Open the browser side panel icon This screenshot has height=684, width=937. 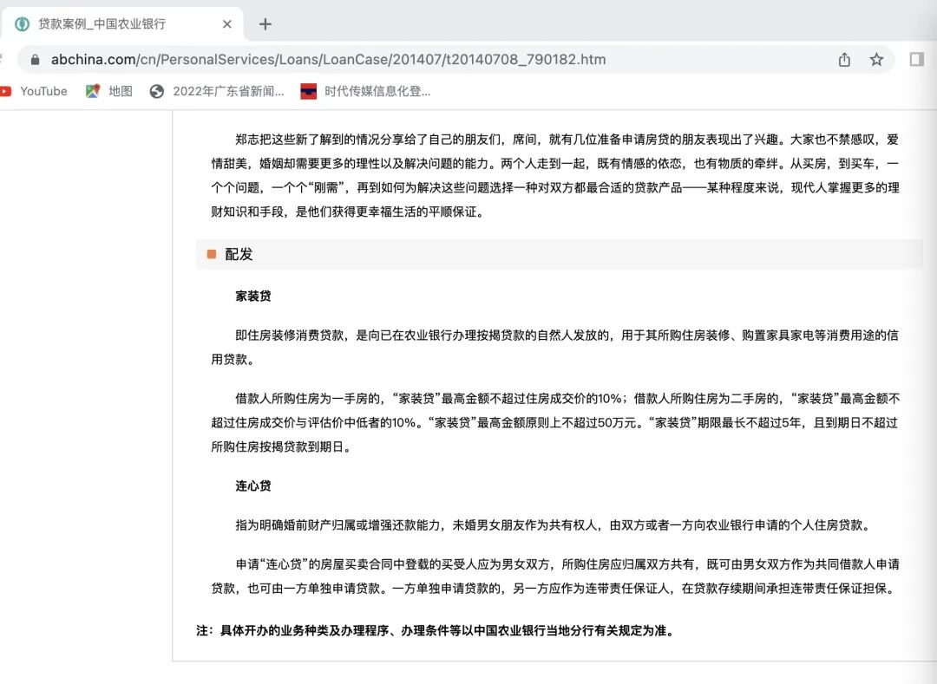point(916,59)
